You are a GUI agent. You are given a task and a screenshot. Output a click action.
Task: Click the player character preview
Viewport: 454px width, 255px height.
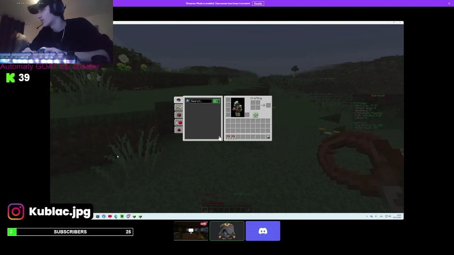coord(238,107)
